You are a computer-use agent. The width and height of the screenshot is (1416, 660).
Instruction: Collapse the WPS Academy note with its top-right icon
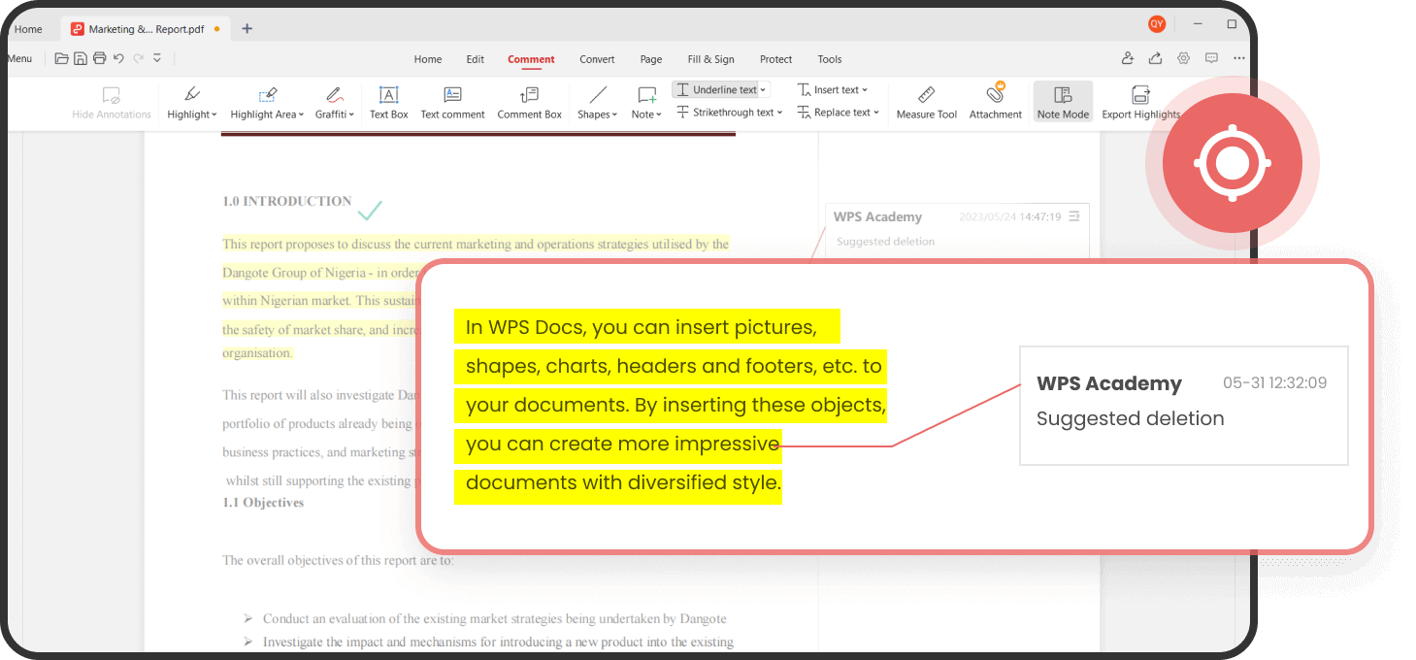coord(1074,216)
